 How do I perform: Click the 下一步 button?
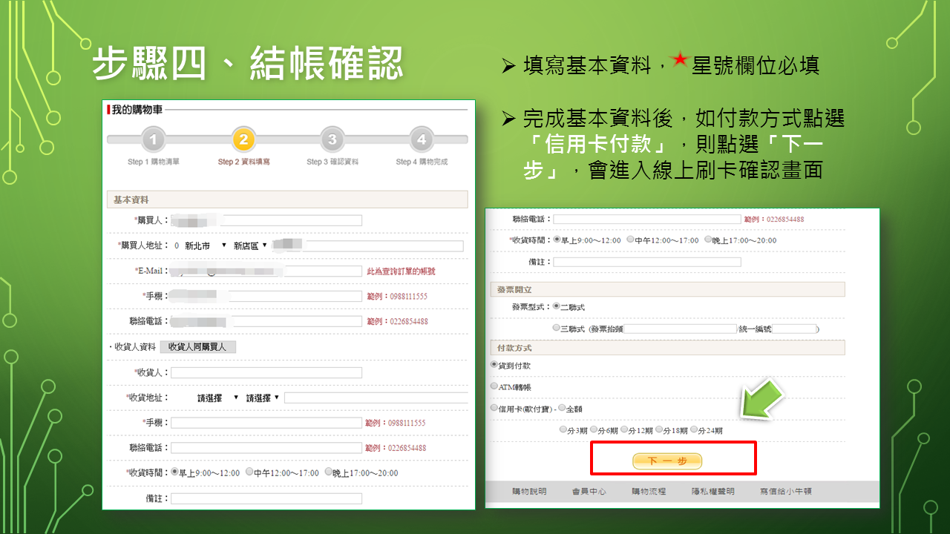tap(667, 461)
